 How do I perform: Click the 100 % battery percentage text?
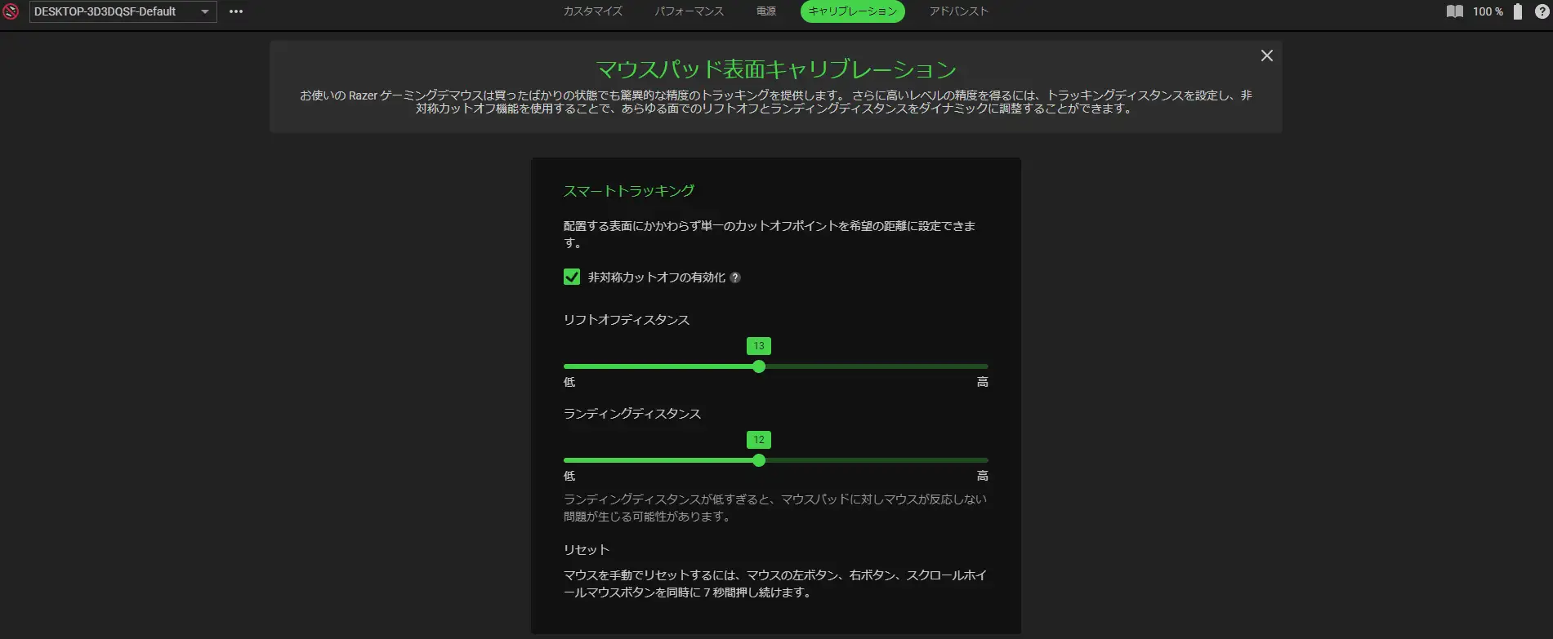(1488, 11)
